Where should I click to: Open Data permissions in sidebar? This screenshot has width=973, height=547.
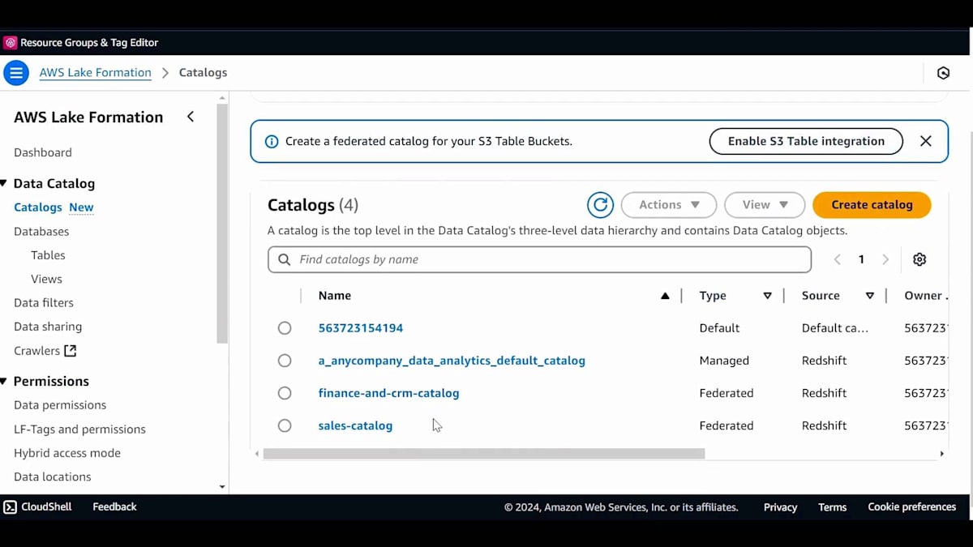[60, 405]
